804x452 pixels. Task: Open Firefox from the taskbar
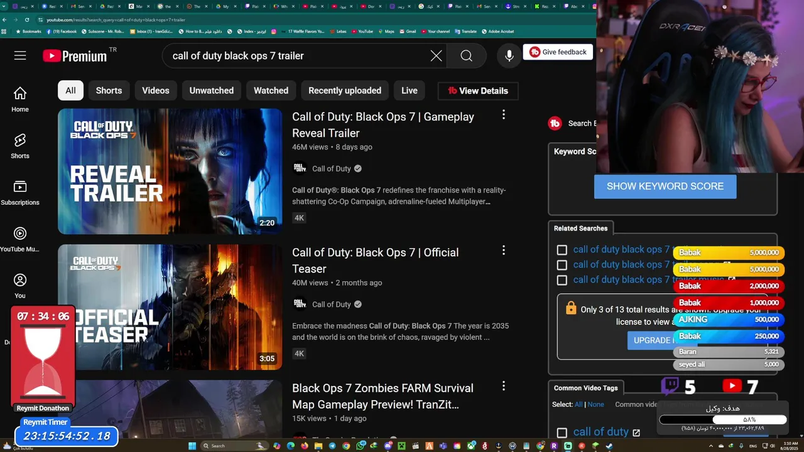[304, 446]
